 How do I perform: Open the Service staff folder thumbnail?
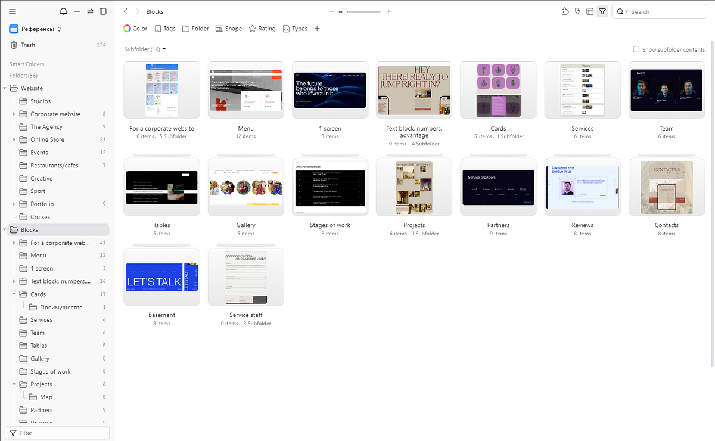tap(245, 277)
